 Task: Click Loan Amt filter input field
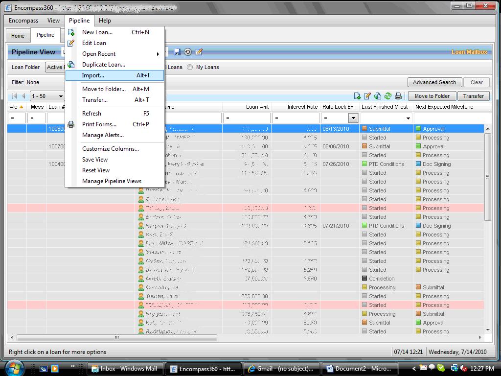[247, 118]
